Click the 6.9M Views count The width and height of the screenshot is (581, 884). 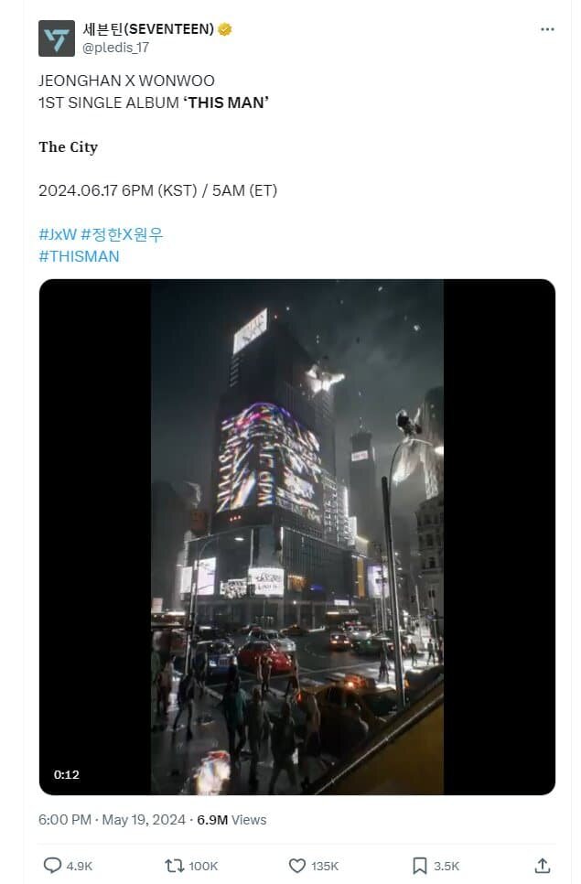click(231, 820)
